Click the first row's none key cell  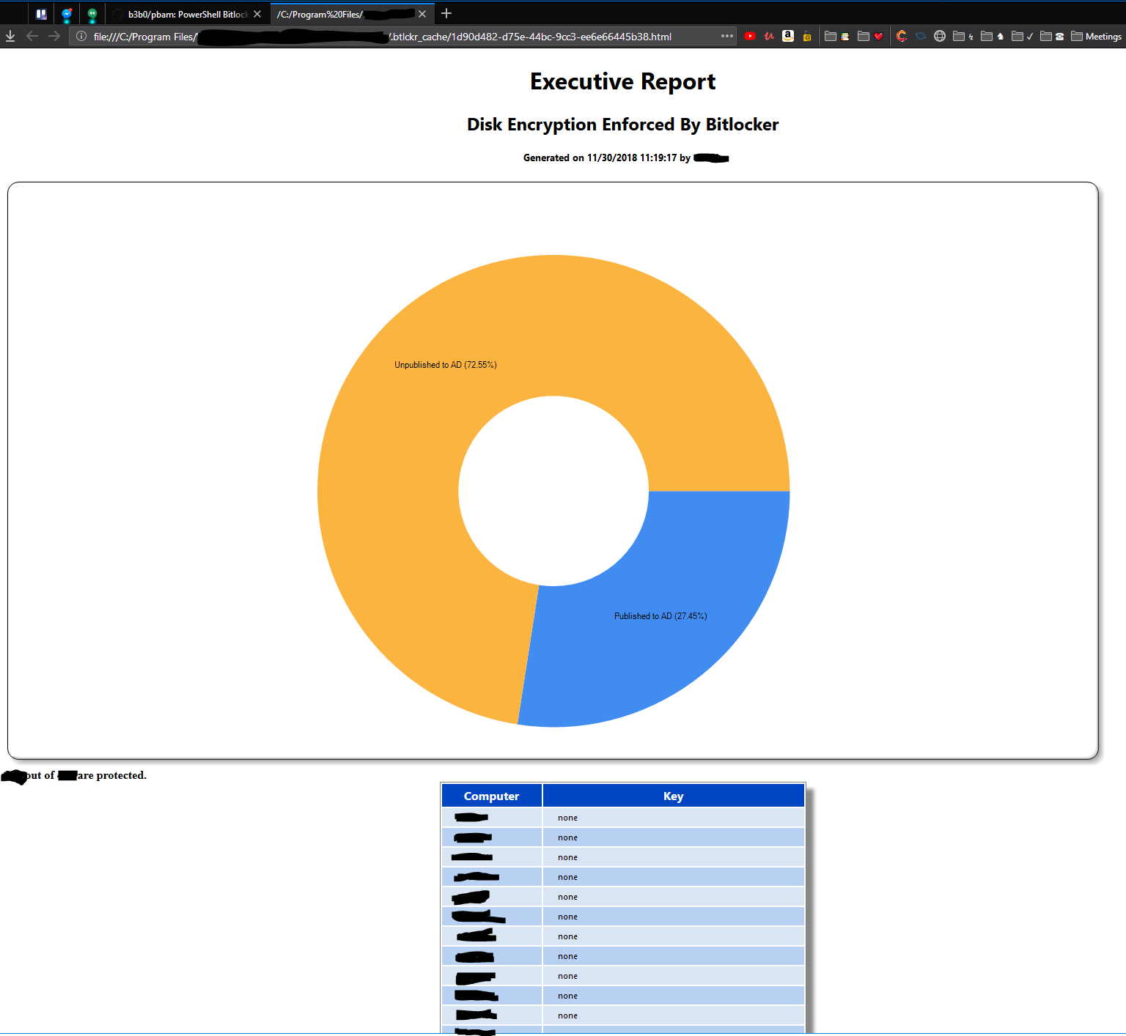[x=674, y=818]
